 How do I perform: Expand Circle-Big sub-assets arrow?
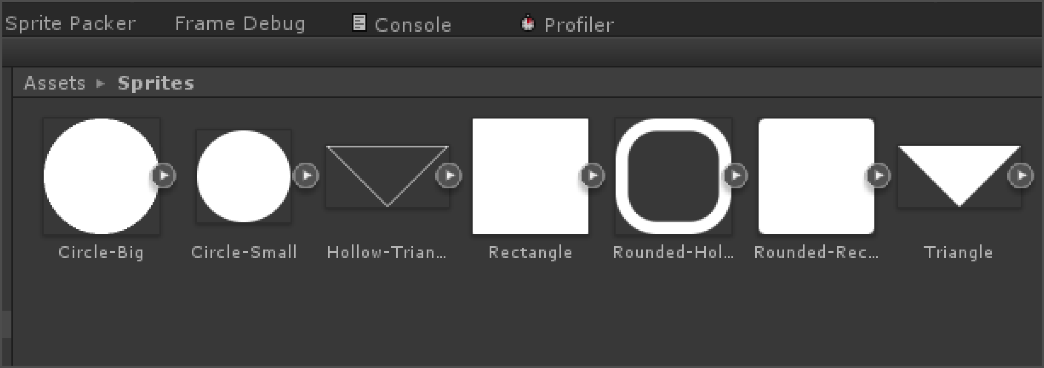tap(163, 176)
